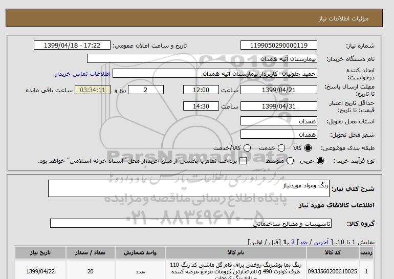
Task: Click the buyer name field بیمارستان آتیه همدان
Action: point(202,58)
